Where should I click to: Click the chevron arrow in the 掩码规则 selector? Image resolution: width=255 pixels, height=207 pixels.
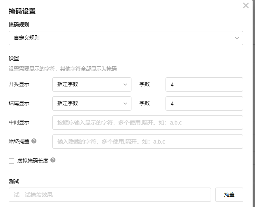point(237,38)
